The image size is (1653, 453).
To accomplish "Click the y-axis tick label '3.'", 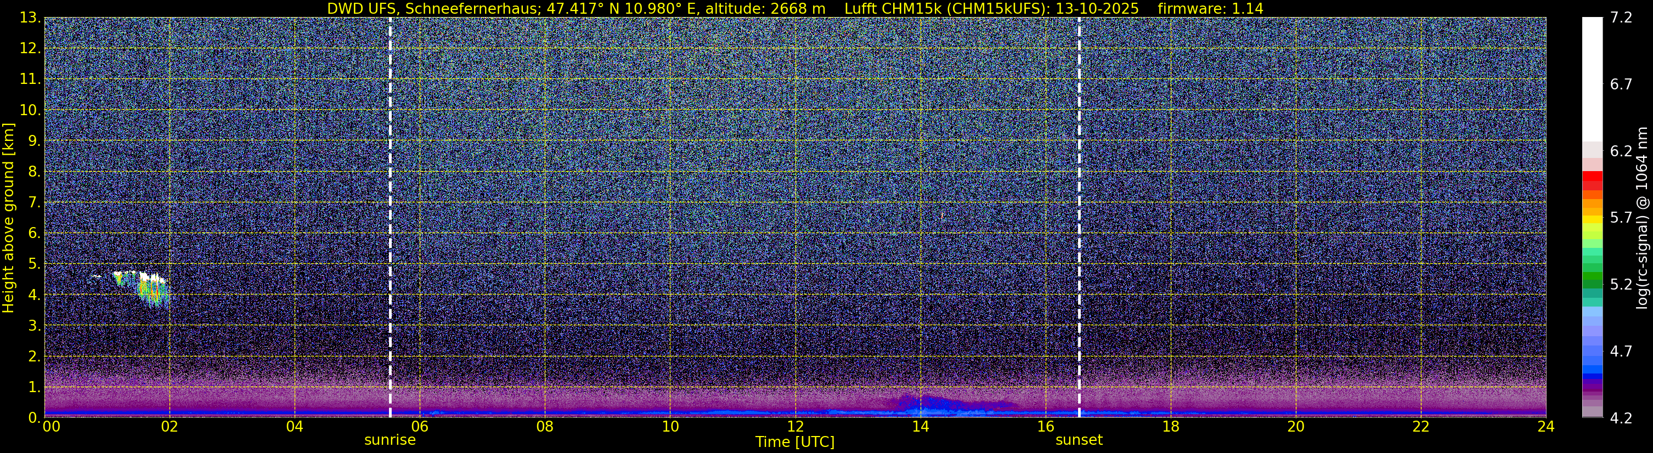I will click(34, 326).
